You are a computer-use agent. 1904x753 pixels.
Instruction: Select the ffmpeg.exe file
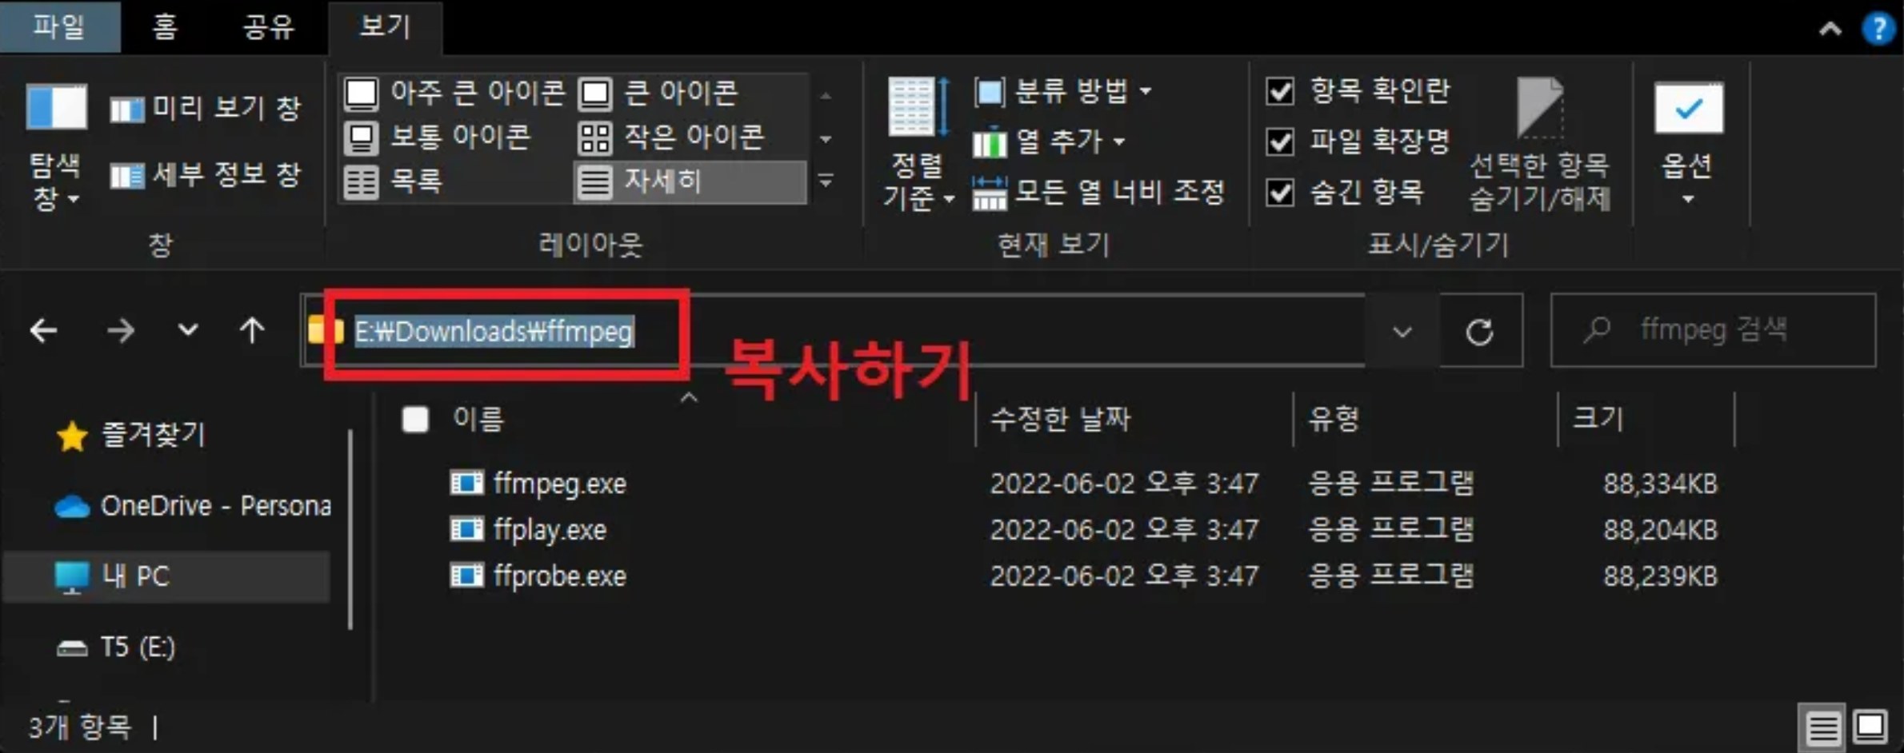(x=560, y=484)
